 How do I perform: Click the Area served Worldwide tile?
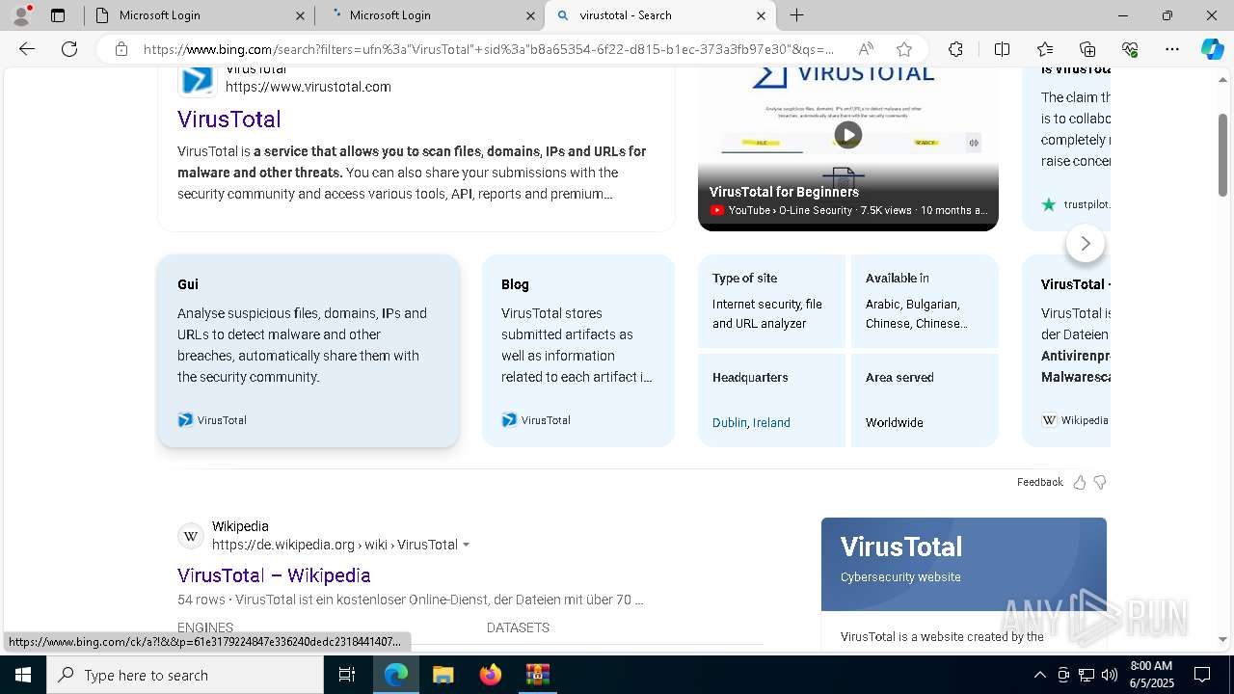pos(925,400)
